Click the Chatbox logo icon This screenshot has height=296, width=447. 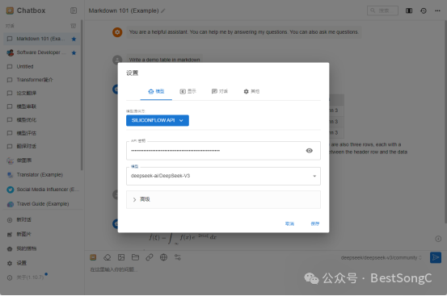coord(10,10)
